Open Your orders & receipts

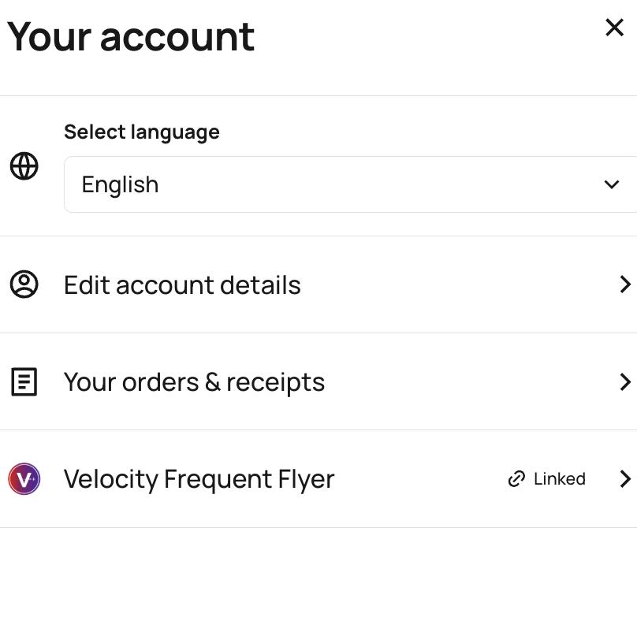(194, 382)
